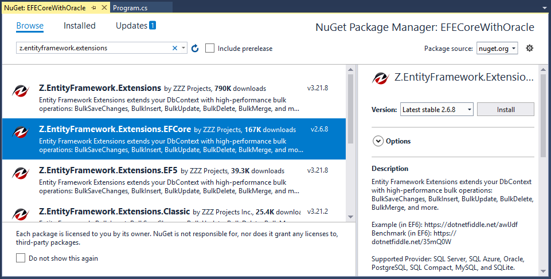Click the v3.21.8 version of Z.EntityFramework.Extensions
Viewport: 551px width, 279px height.
pos(318,88)
